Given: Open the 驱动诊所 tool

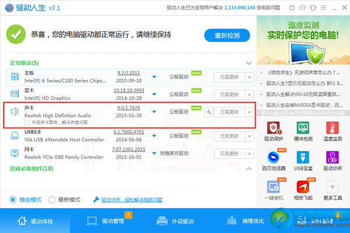Looking at the screenshot, I should (332, 161).
